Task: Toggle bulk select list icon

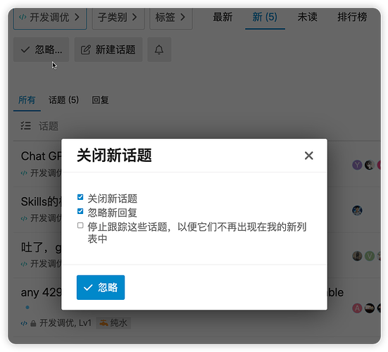Action: point(25,126)
